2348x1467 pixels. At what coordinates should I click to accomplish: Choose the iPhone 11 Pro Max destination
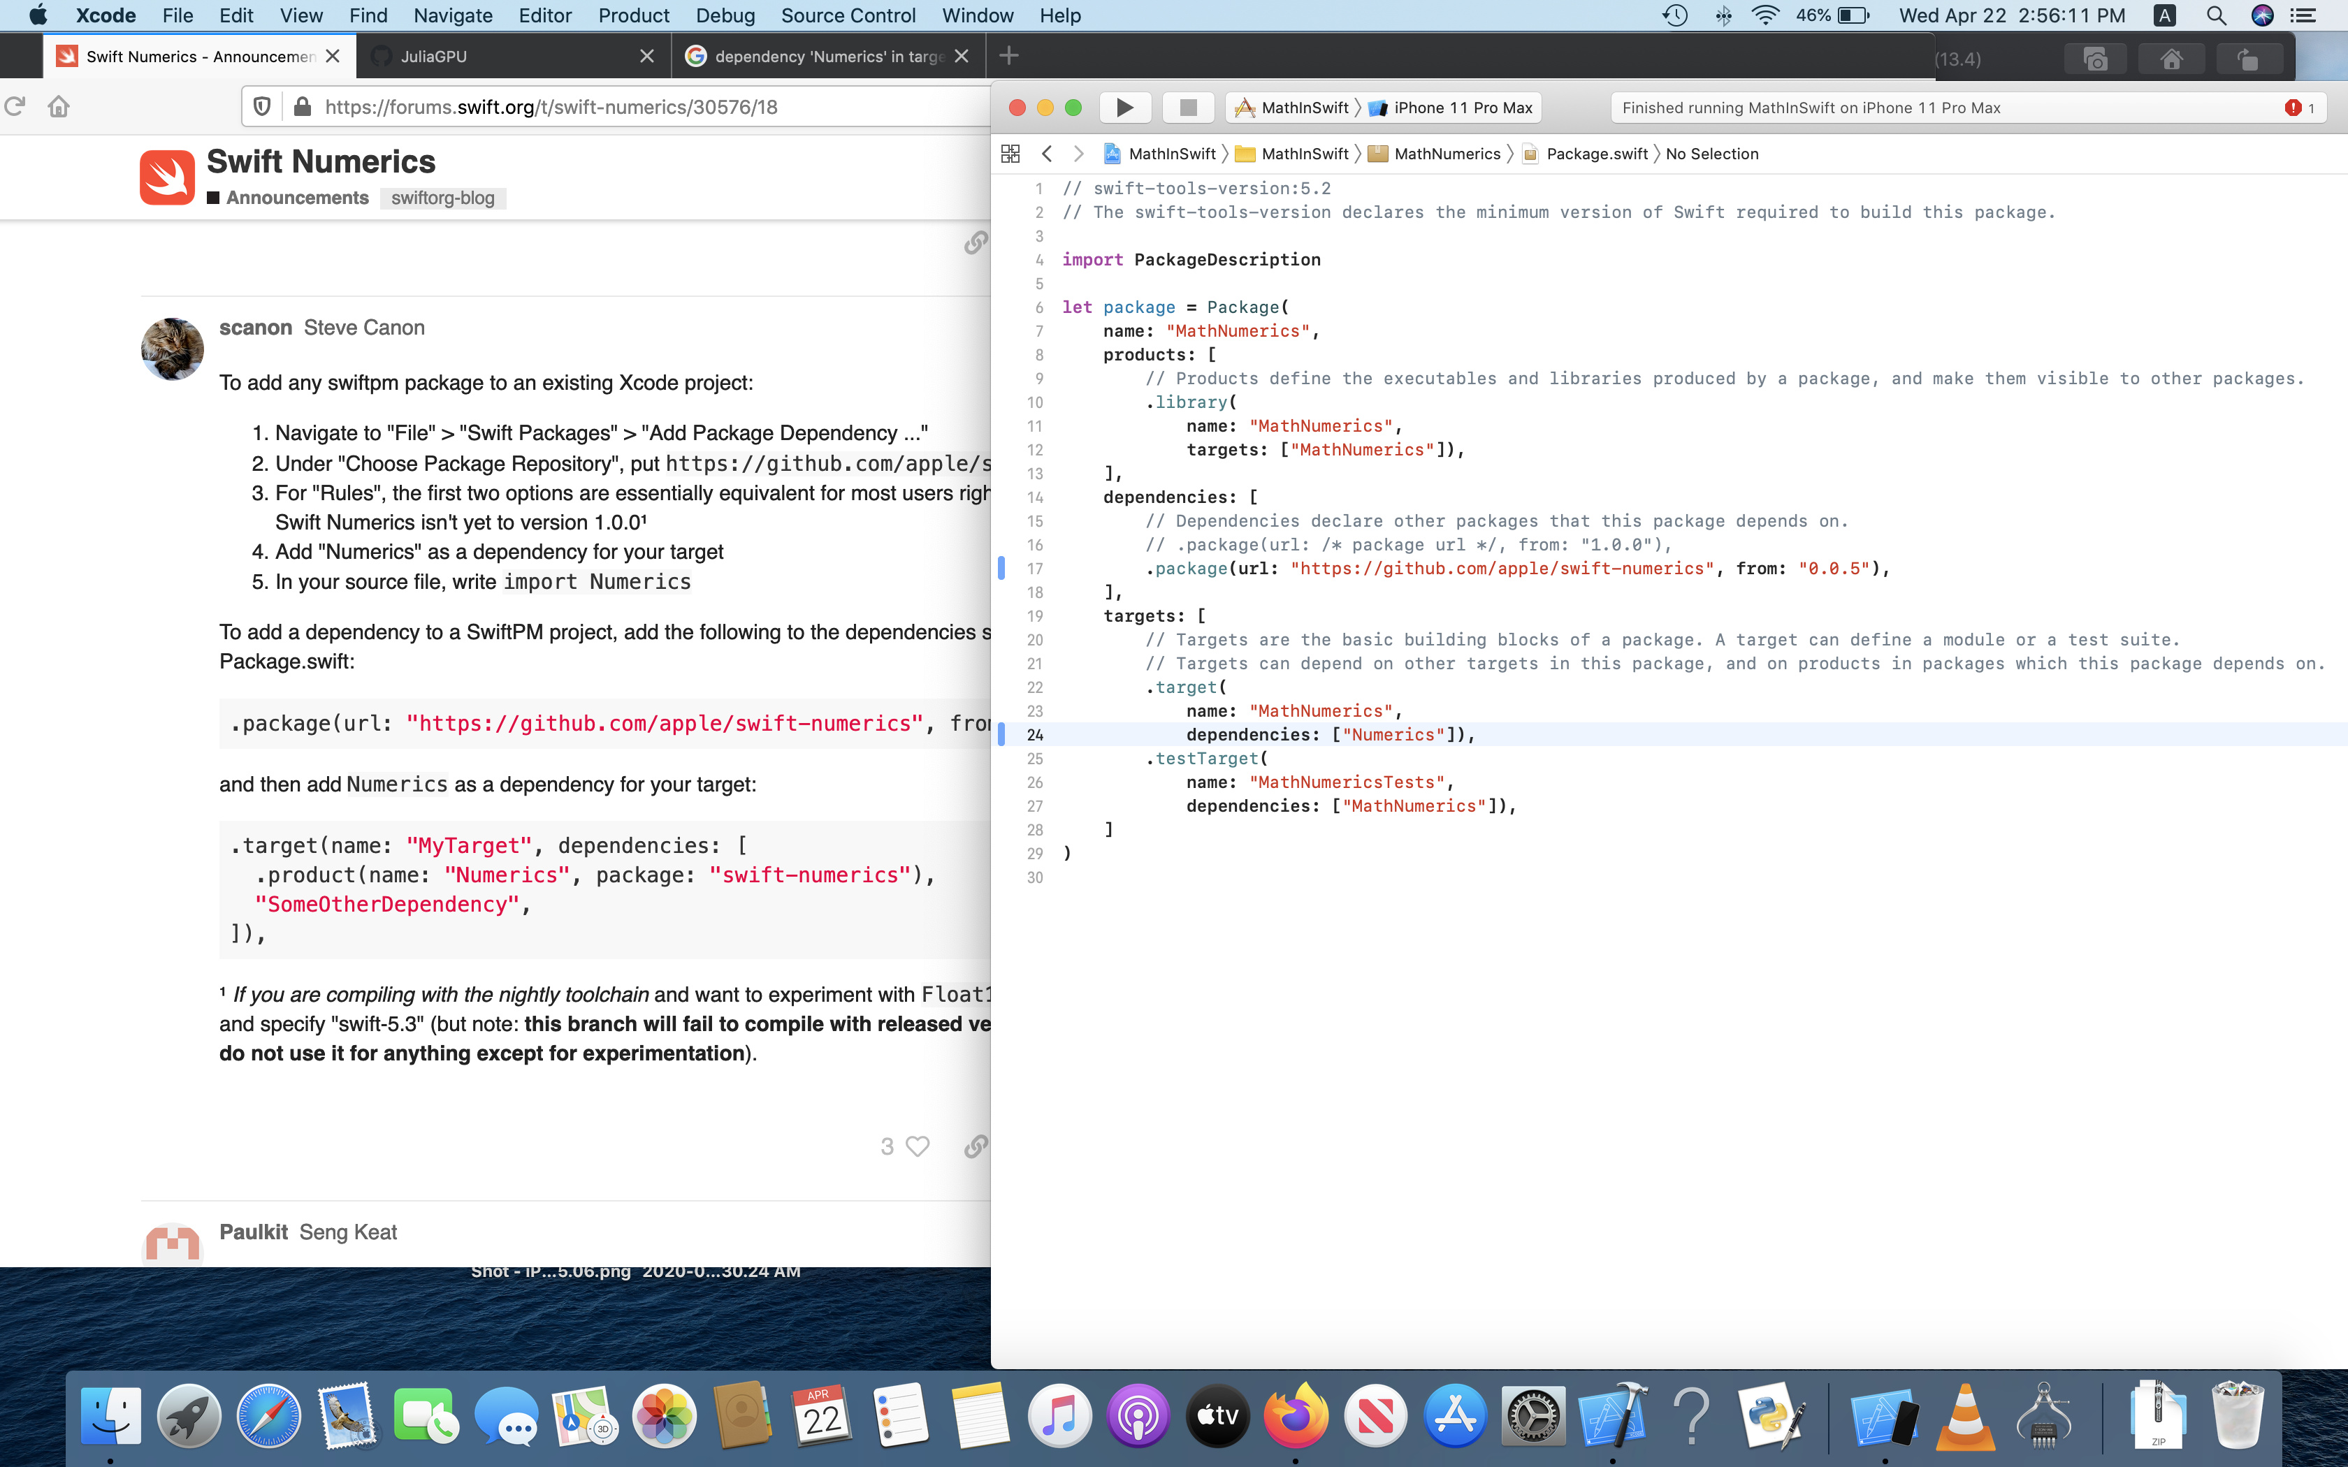(1451, 108)
